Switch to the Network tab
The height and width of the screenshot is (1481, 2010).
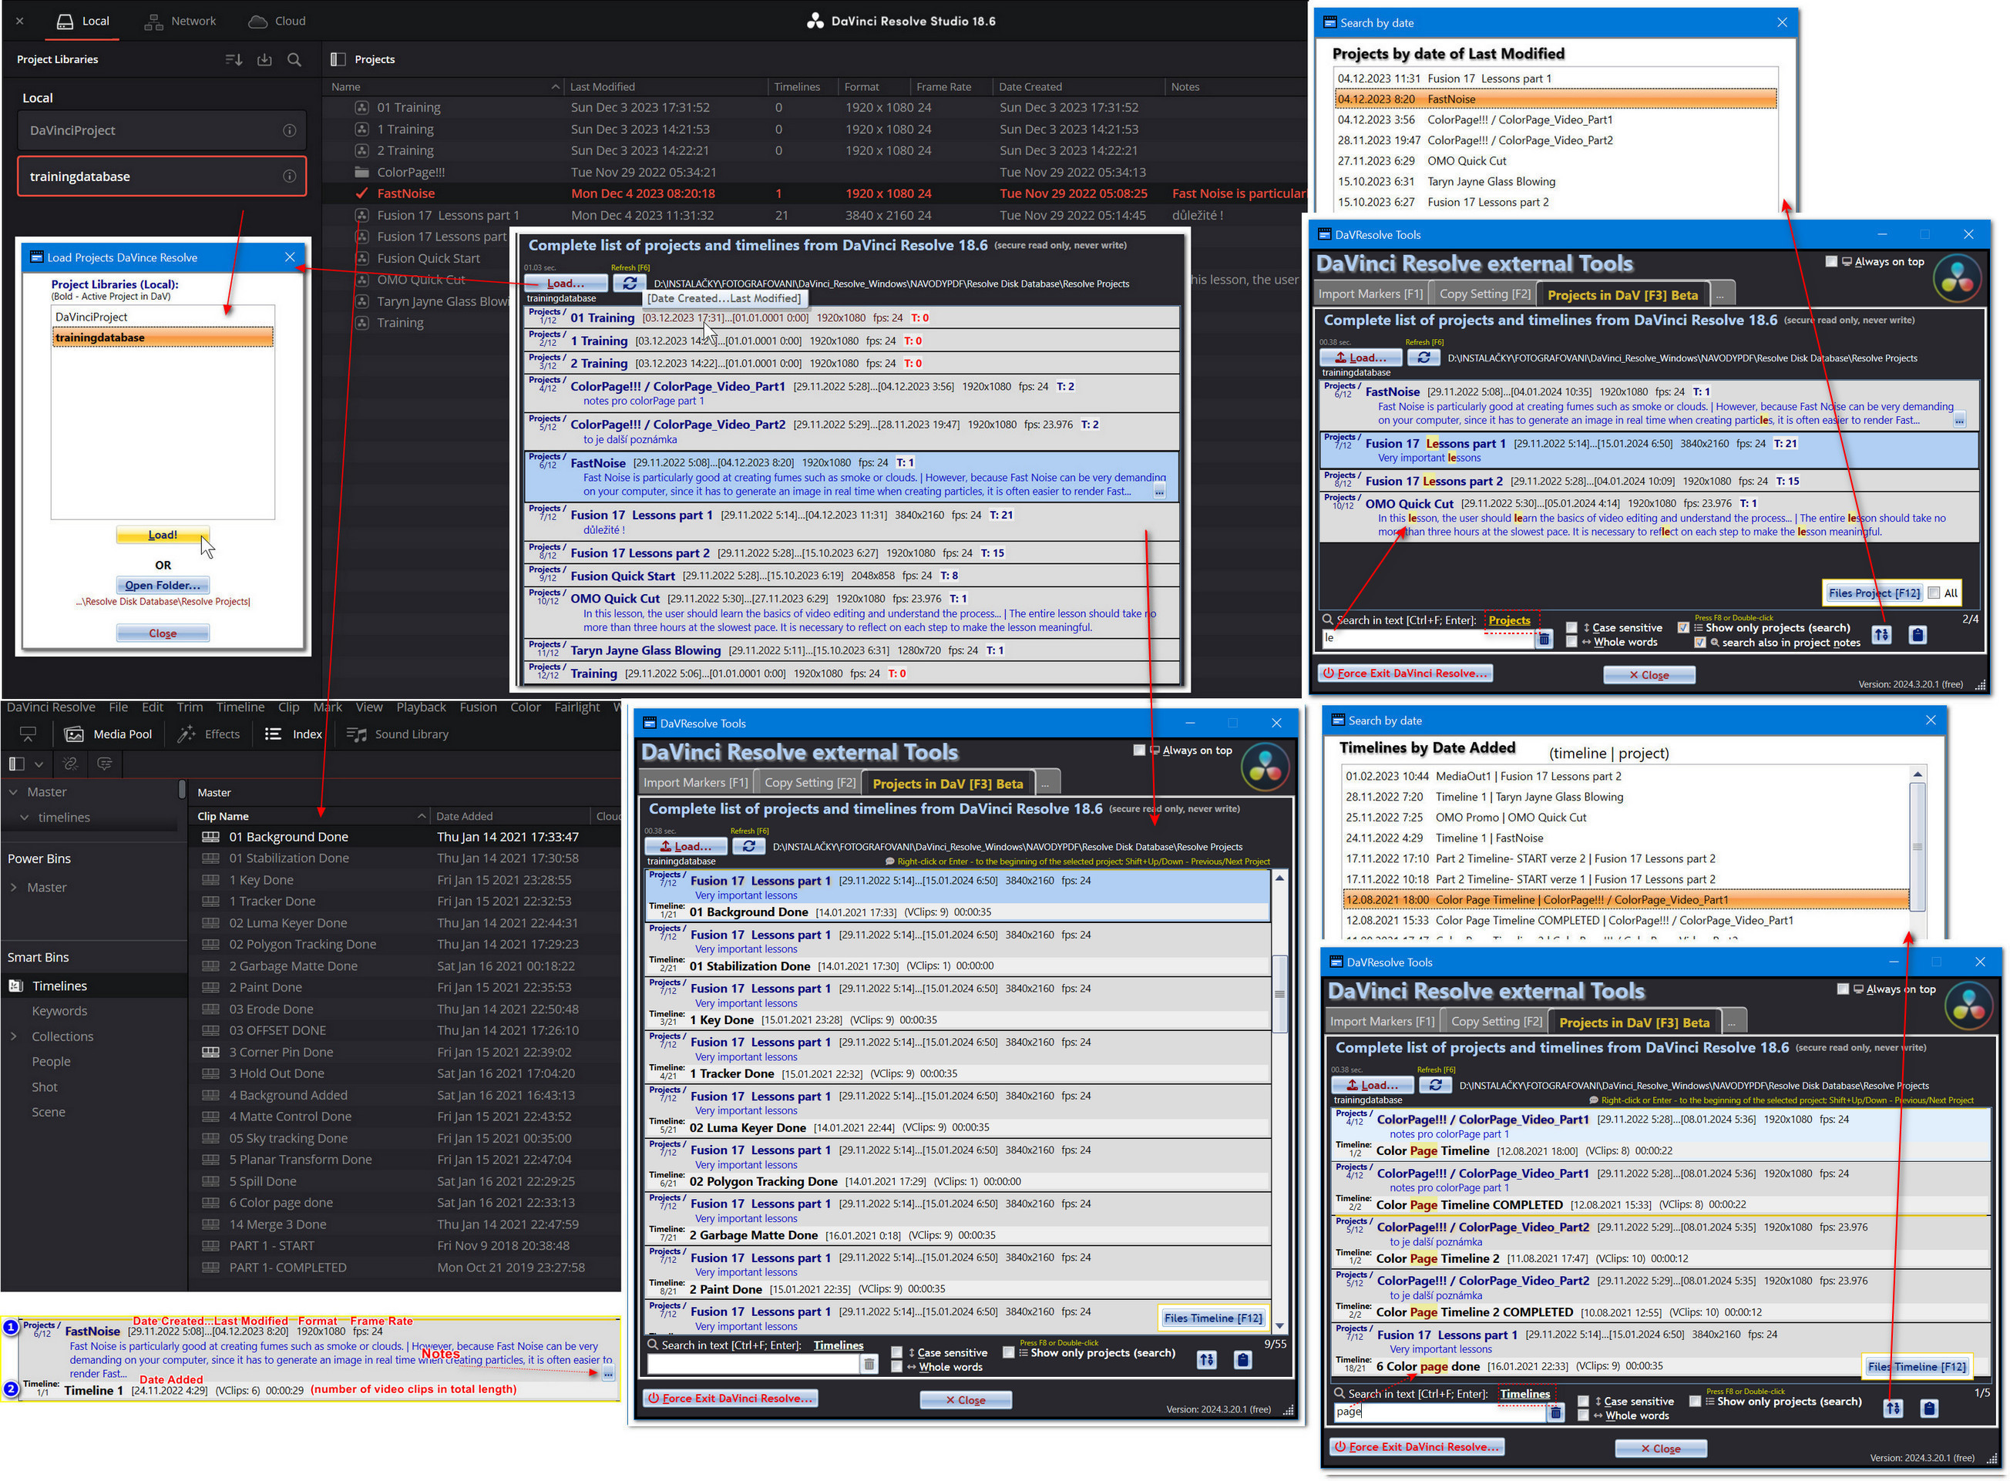(x=180, y=21)
